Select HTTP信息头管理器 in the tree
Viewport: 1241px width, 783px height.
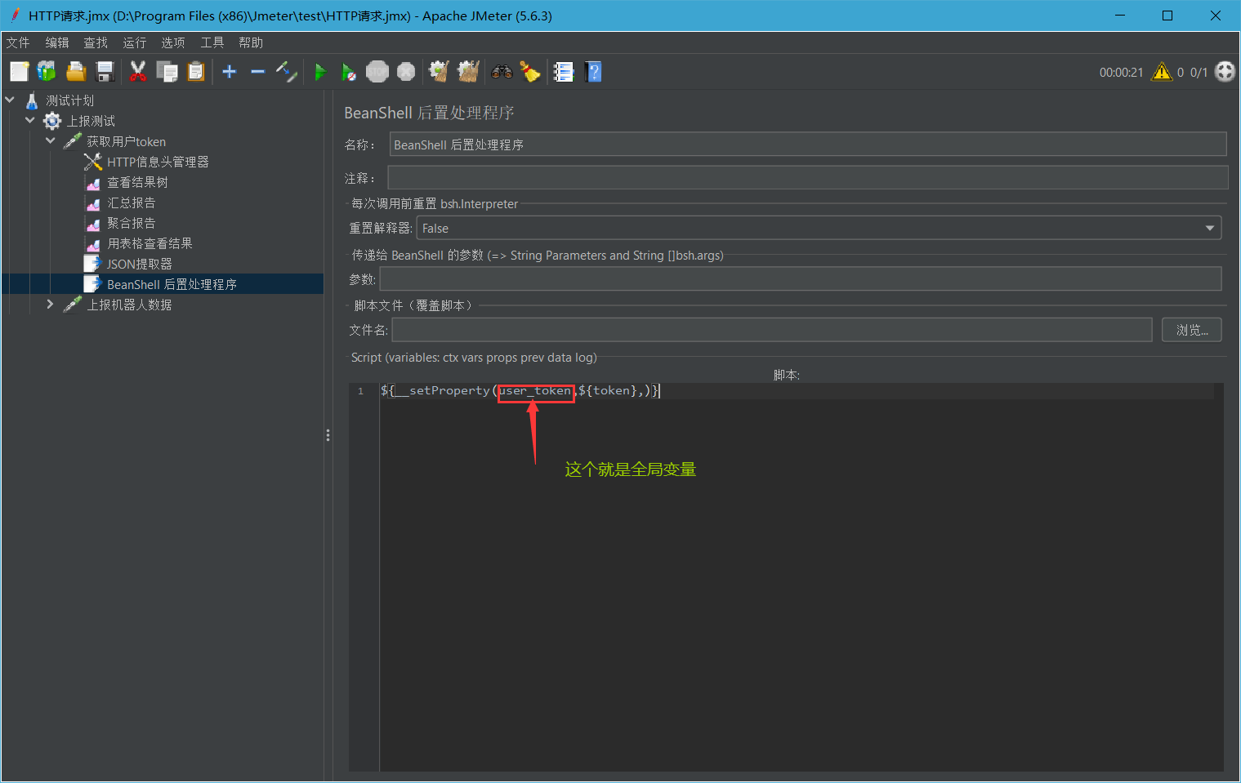click(158, 162)
